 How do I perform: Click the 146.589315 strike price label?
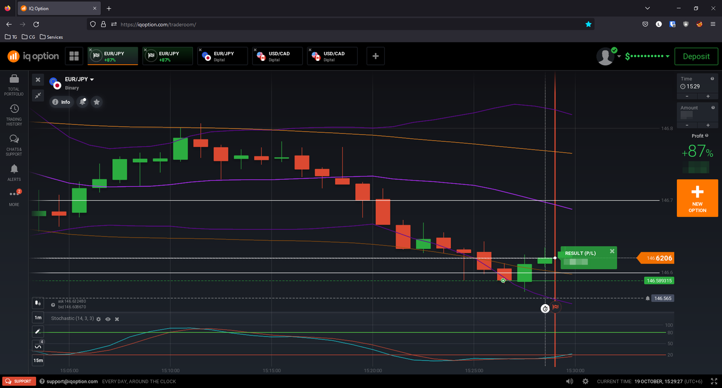click(x=659, y=281)
